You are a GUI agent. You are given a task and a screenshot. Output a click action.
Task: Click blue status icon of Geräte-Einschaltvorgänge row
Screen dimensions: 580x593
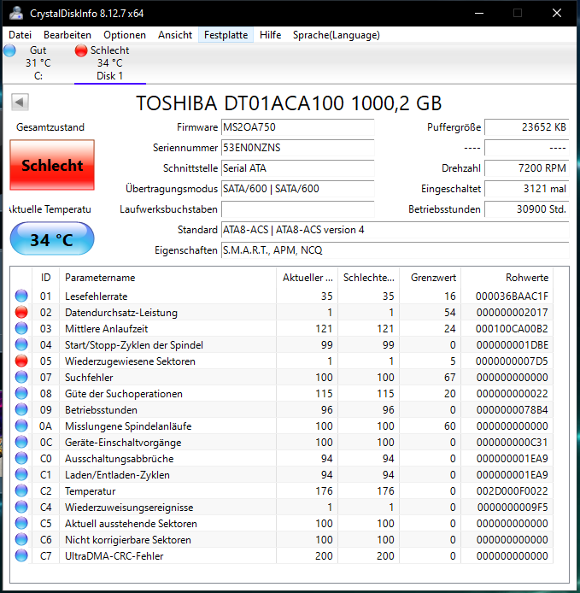pyautogui.click(x=21, y=442)
